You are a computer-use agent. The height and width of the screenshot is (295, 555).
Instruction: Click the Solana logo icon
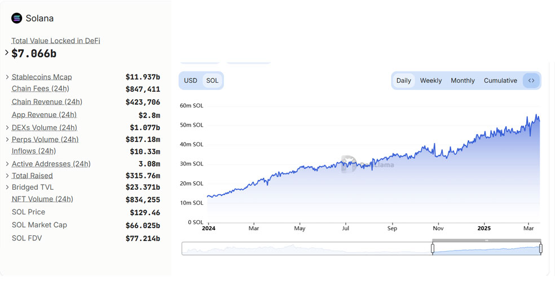(x=16, y=18)
